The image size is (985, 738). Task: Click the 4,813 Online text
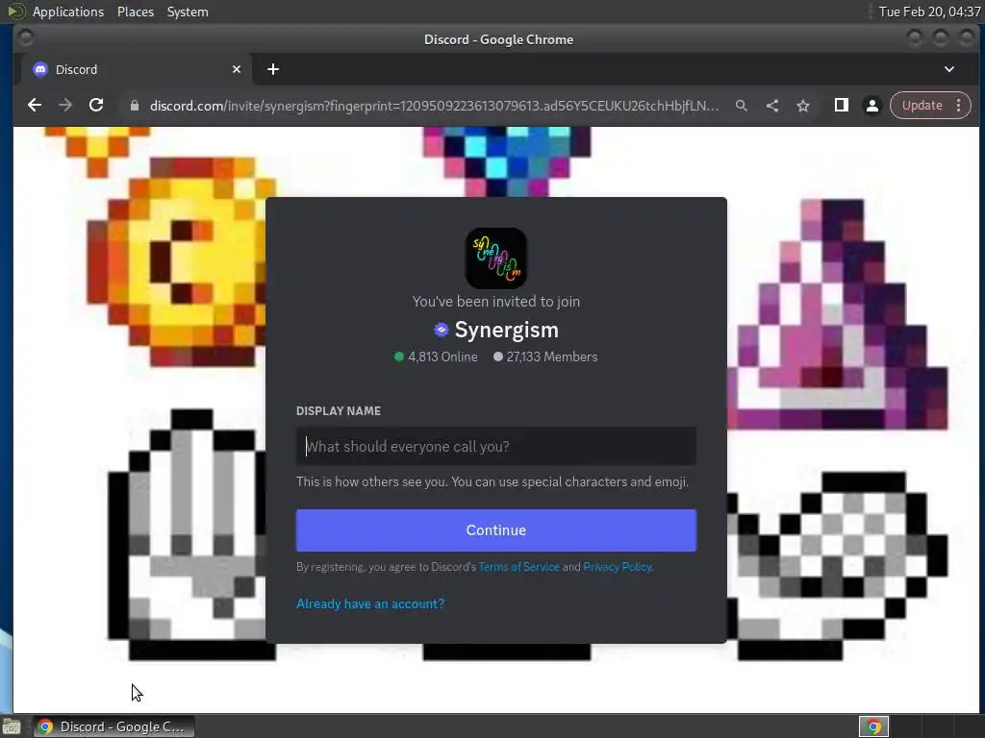coord(442,357)
